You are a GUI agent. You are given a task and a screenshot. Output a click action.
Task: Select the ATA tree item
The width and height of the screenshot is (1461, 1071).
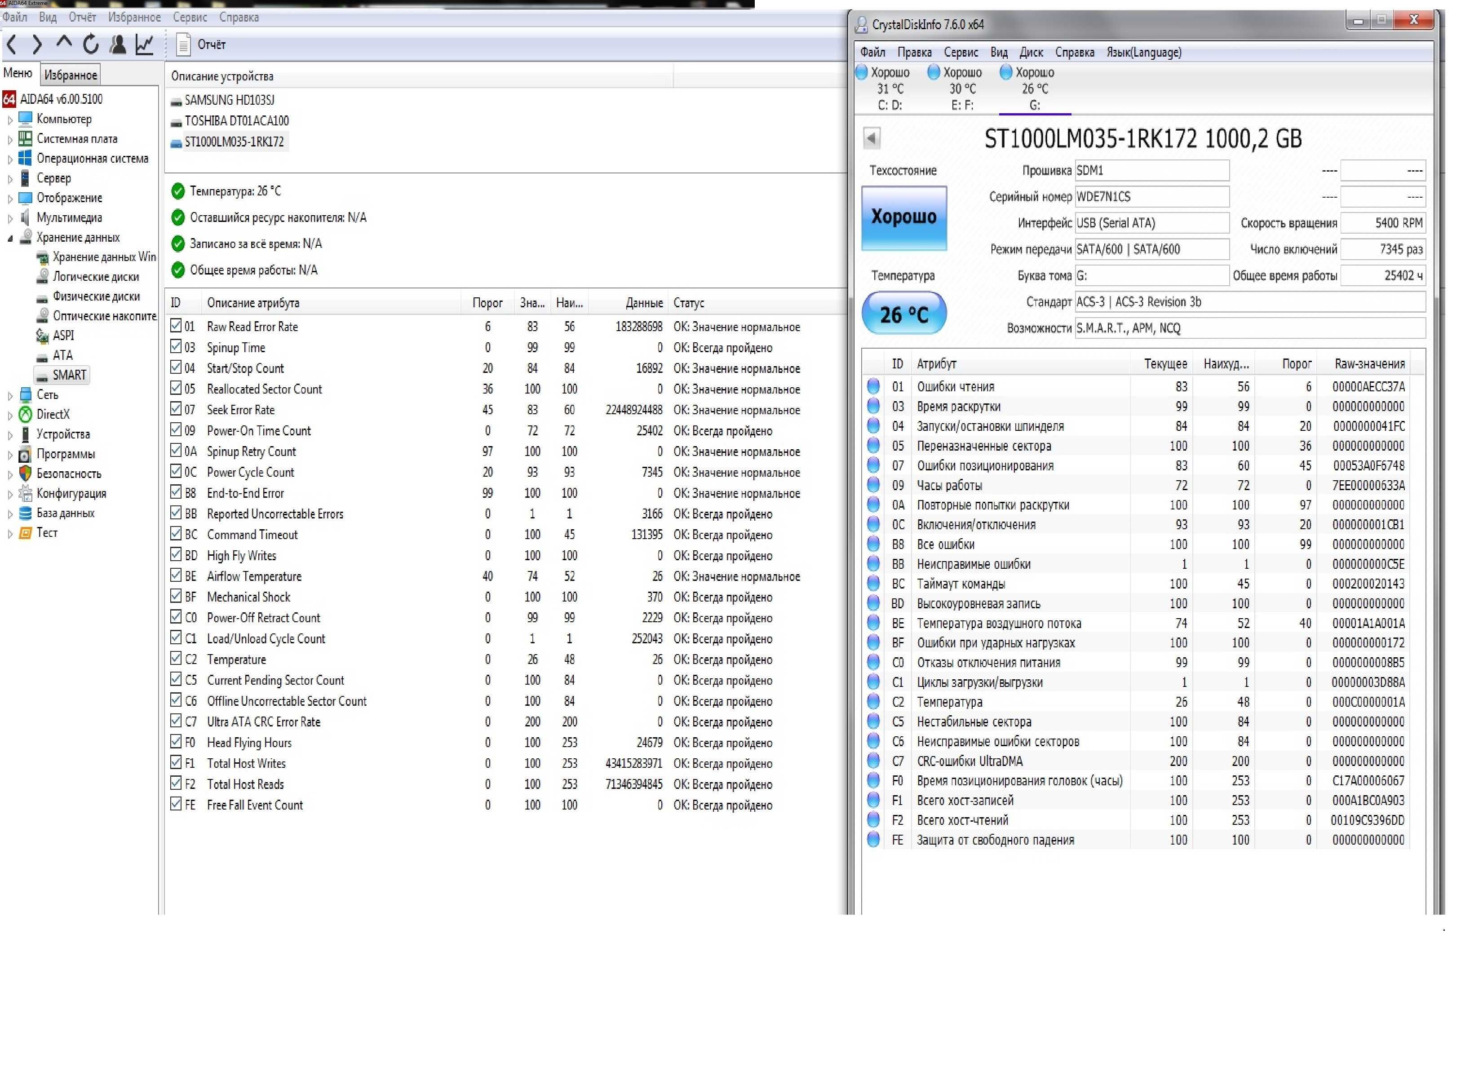pyautogui.click(x=54, y=356)
